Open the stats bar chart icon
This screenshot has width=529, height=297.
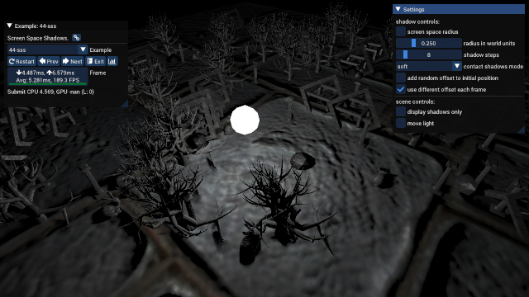pos(112,61)
